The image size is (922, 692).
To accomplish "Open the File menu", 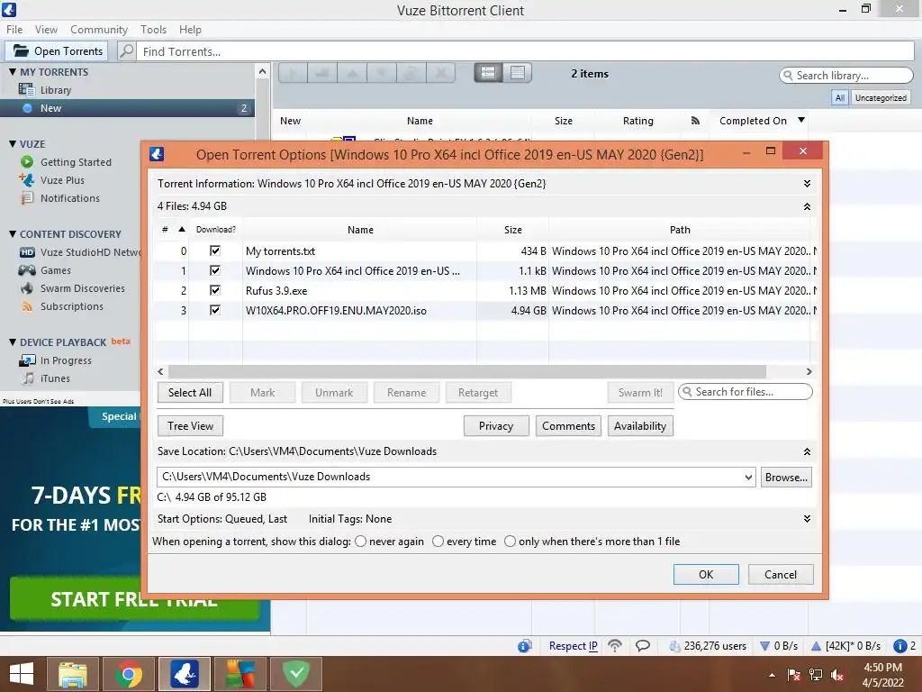I will pos(14,30).
